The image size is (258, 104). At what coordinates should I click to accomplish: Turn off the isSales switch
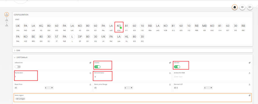coord(97,67)
